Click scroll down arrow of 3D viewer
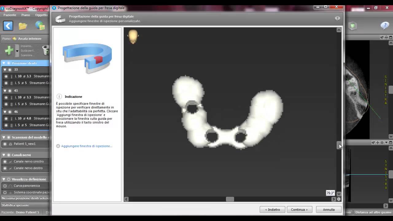Viewport: 393px width, 221px height. 339,194
